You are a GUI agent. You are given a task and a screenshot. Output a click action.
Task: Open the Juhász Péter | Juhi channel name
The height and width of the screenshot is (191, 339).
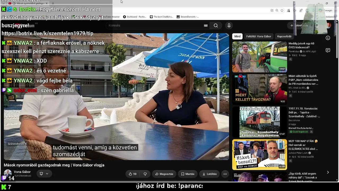tap(298, 153)
